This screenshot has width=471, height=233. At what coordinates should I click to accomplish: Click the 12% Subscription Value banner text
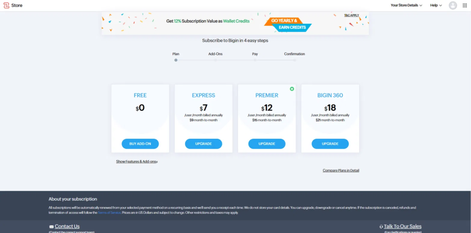click(208, 21)
